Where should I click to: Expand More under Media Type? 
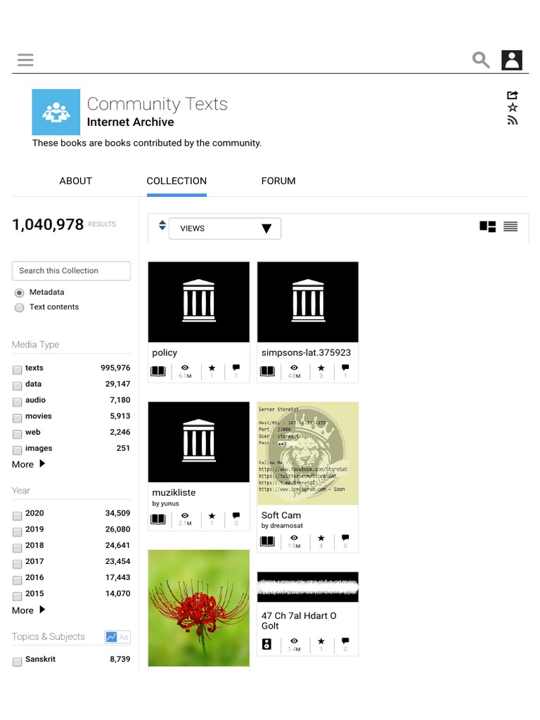pyautogui.click(x=28, y=464)
